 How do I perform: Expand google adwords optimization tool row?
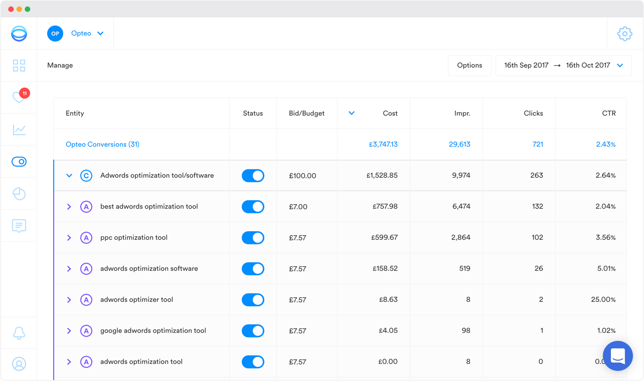(x=69, y=331)
